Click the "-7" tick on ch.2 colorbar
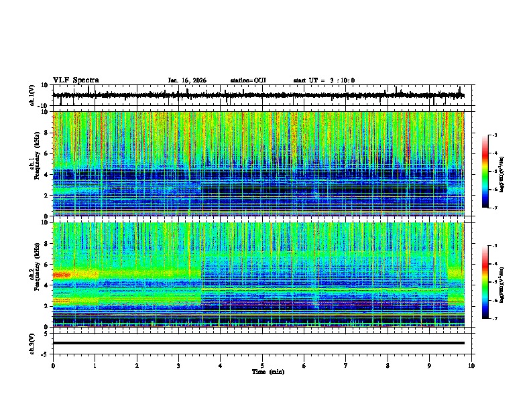Screen dimensions: 531x410 coord(494,318)
